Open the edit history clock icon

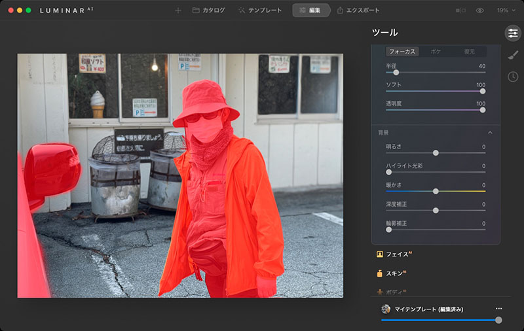513,77
